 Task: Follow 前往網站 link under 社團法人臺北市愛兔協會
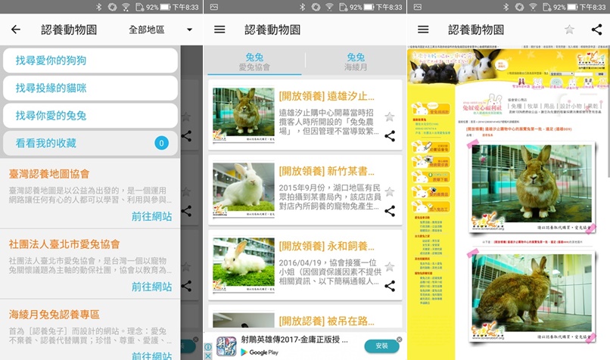point(151,287)
